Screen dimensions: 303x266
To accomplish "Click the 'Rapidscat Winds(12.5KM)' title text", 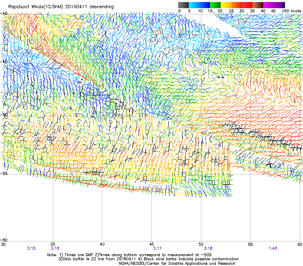I will pyautogui.click(x=36, y=7).
